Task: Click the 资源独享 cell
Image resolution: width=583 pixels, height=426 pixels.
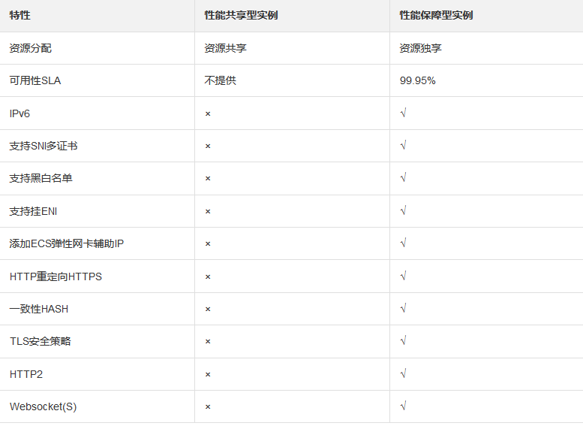Action: click(x=420, y=48)
